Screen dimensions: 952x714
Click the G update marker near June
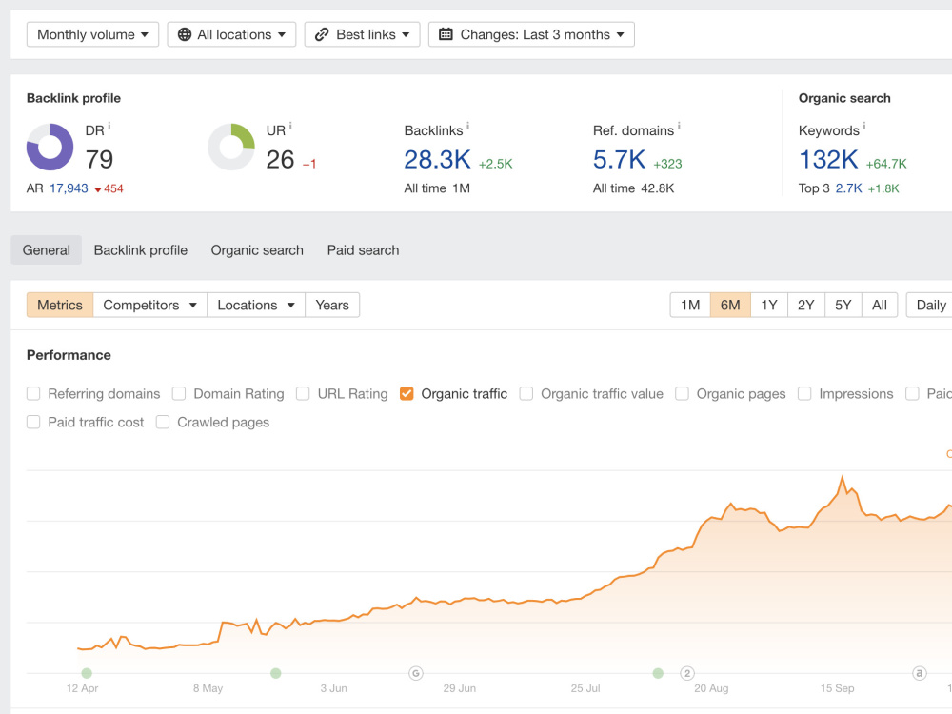pyautogui.click(x=416, y=673)
